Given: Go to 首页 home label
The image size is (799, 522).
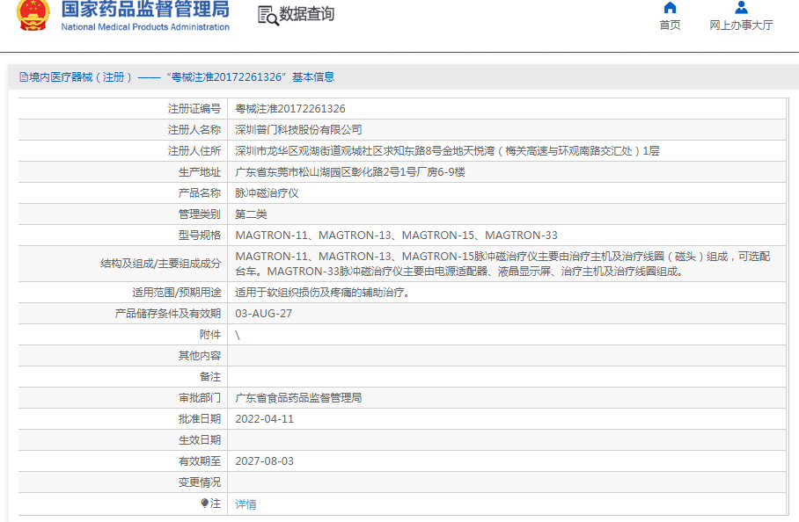Looking at the screenshot, I should [670, 25].
